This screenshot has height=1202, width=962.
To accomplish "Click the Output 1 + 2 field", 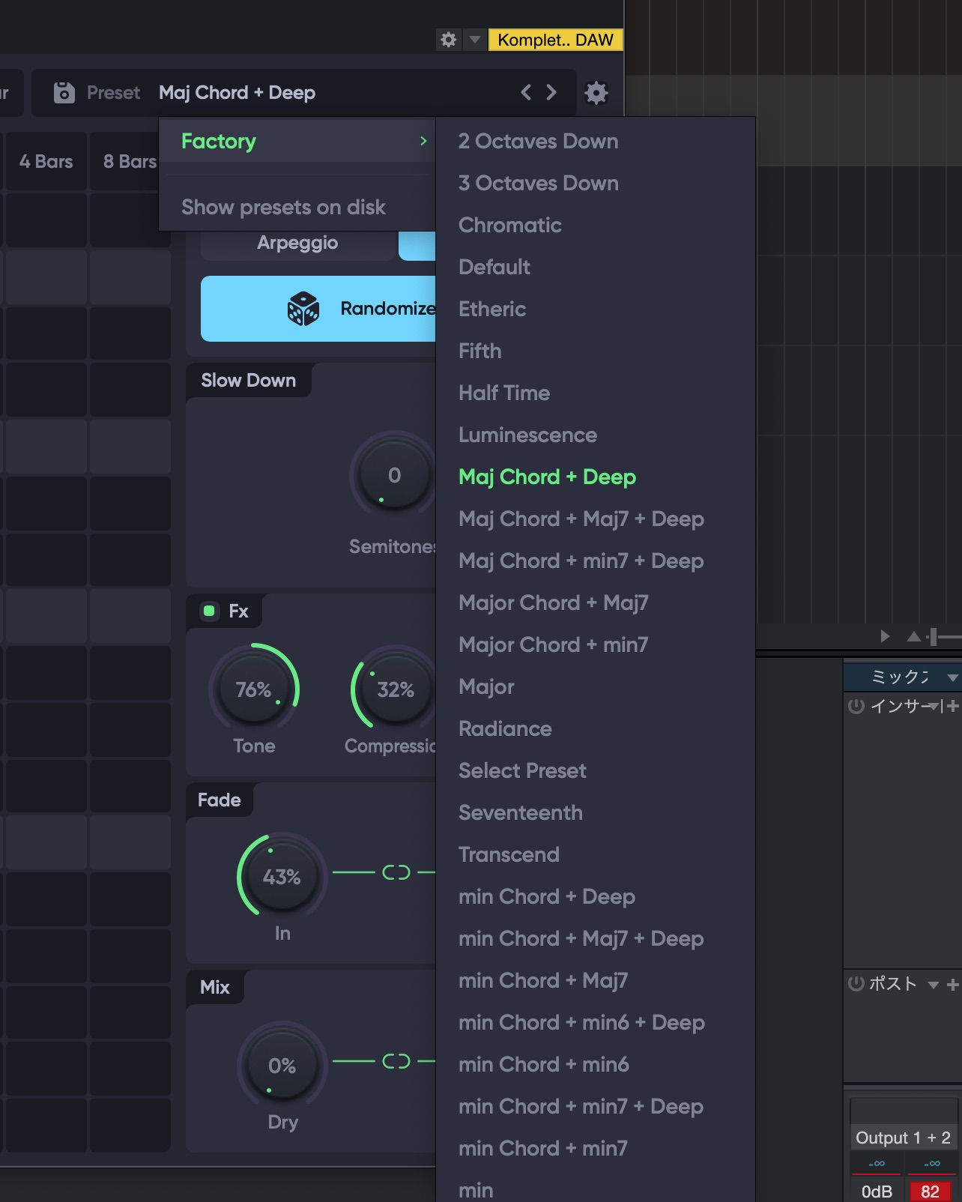I will tap(903, 1138).
